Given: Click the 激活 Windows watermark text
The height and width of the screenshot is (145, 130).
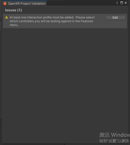Looking at the screenshot, I should 115,135.
